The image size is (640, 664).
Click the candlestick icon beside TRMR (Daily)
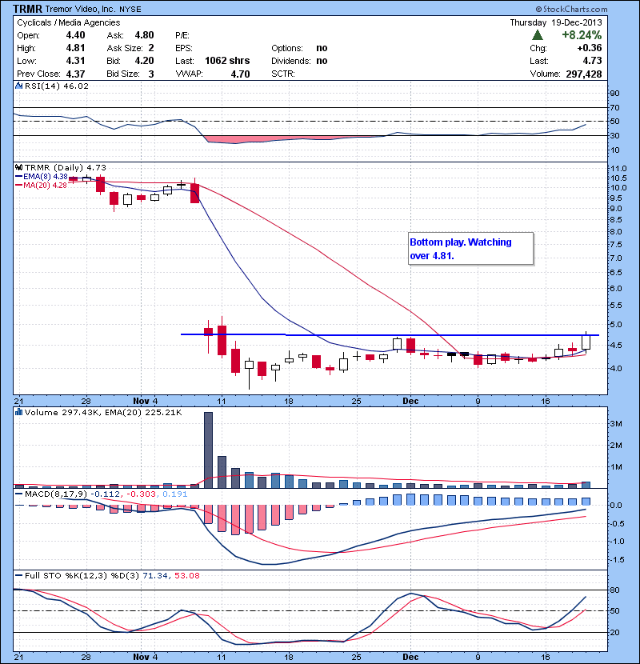pos(18,168)
